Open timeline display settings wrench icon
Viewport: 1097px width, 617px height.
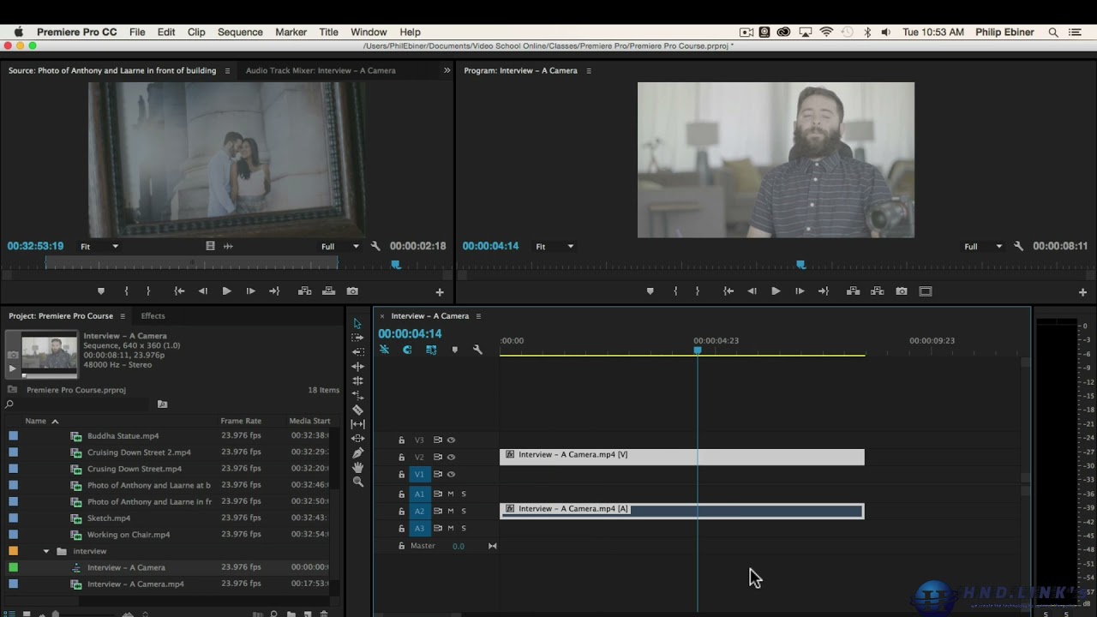pos(477,350)
